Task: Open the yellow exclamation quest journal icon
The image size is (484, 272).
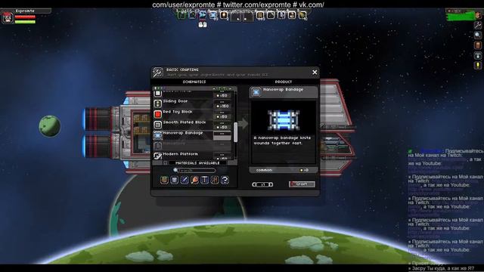Action: coord(478,66)
